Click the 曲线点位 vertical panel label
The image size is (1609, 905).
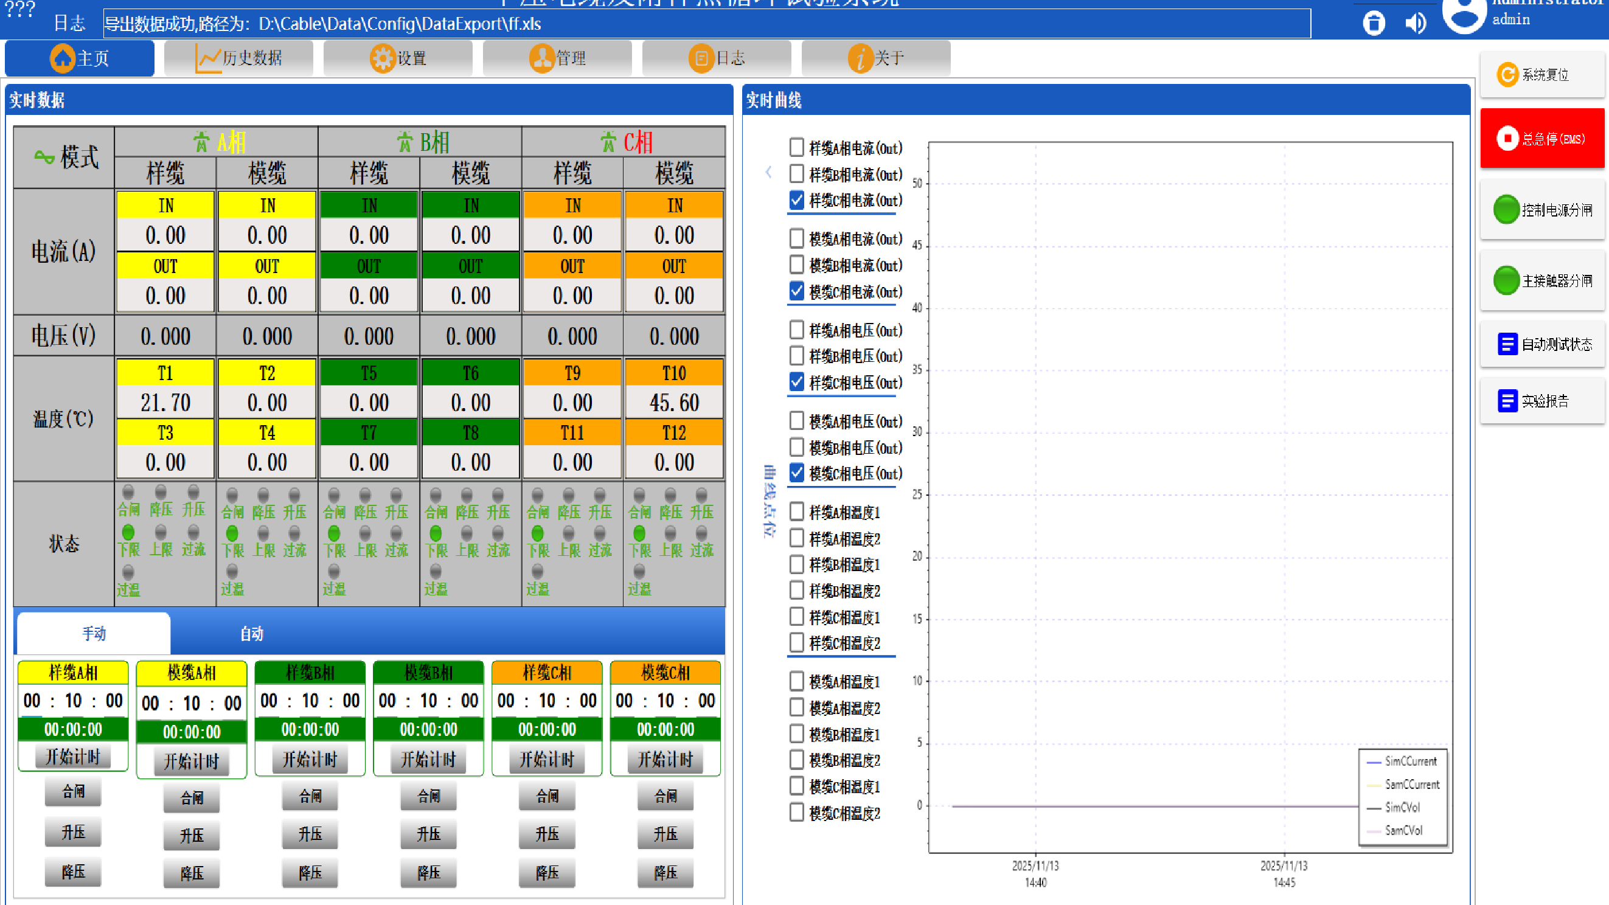pos(769,501)
